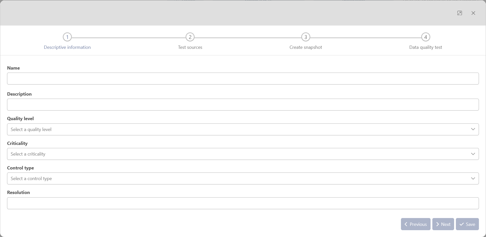Close the dialog with the X icon

473,13
